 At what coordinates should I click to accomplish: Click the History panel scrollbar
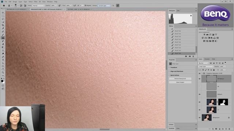[x=196, y=49]
